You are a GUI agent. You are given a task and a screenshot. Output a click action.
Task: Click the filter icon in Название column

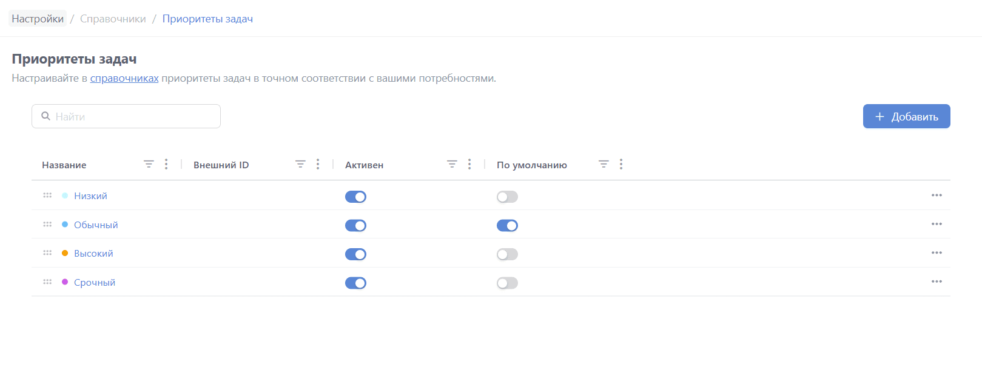tap(149, 164)
